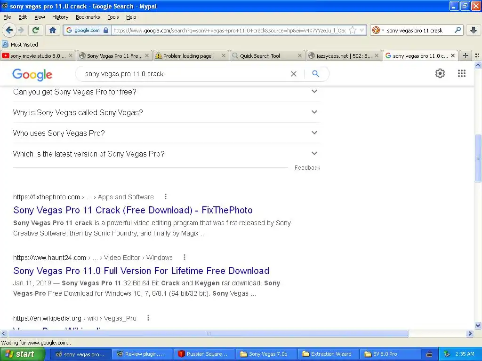Open the URL history dropdown arrow
Viewport: 482px width, 361px height.
[x=362, y=30]
